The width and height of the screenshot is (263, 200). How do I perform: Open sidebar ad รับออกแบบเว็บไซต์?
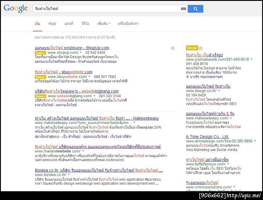coord(202,182)
